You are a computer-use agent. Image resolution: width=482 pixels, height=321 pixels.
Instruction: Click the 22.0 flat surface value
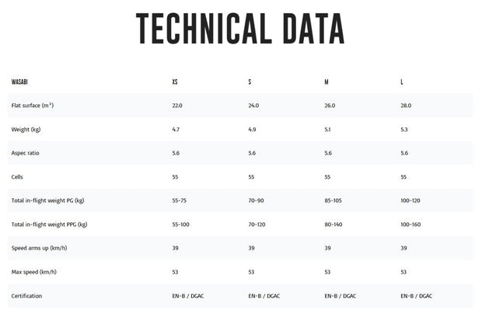(x=177, y=105)
